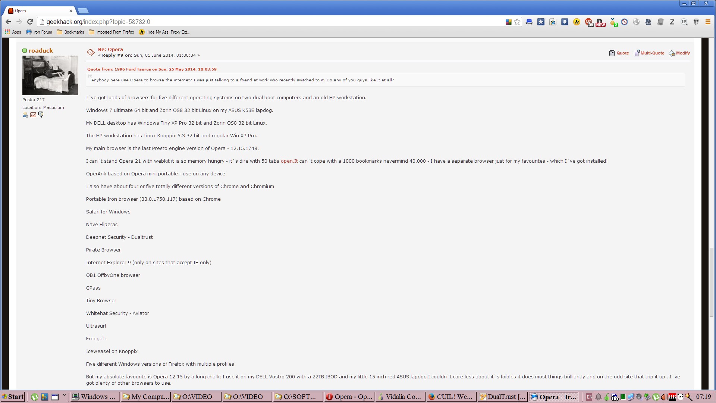Open the roaduck username profile link
Screen dimensions: 716x403
click(41, 51)
